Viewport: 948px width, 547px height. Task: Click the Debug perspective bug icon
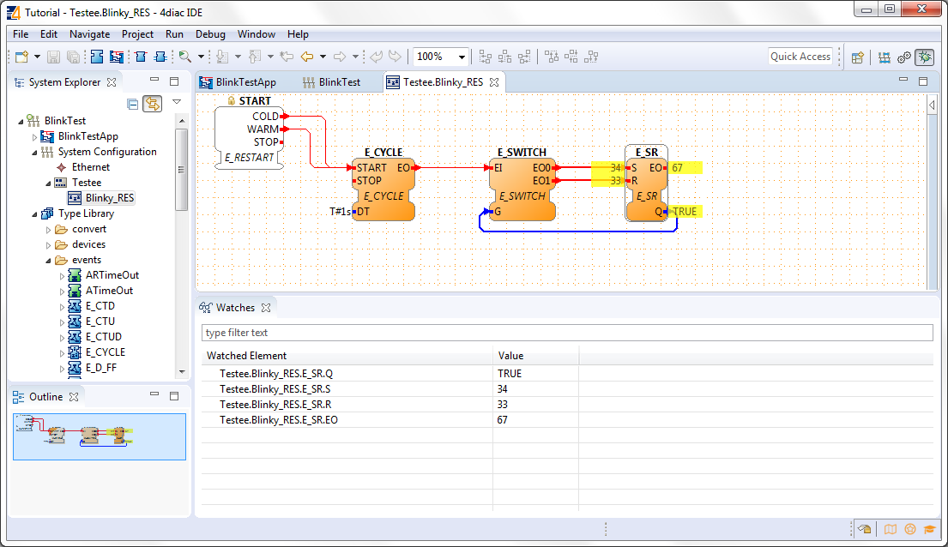(x=925, y=57)
